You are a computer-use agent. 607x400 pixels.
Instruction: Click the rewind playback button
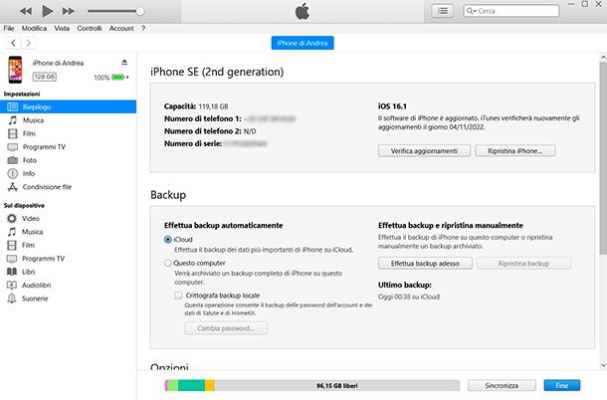(26, 11)
